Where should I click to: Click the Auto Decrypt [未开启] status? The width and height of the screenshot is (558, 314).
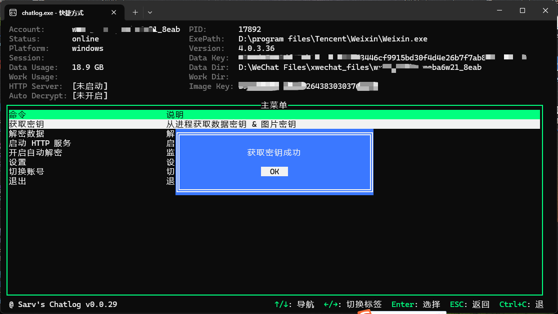pyautogui.click(x=90, y=96)
